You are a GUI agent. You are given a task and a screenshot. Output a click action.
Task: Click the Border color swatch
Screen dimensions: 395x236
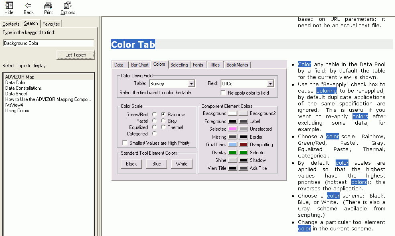coord(243,137)
